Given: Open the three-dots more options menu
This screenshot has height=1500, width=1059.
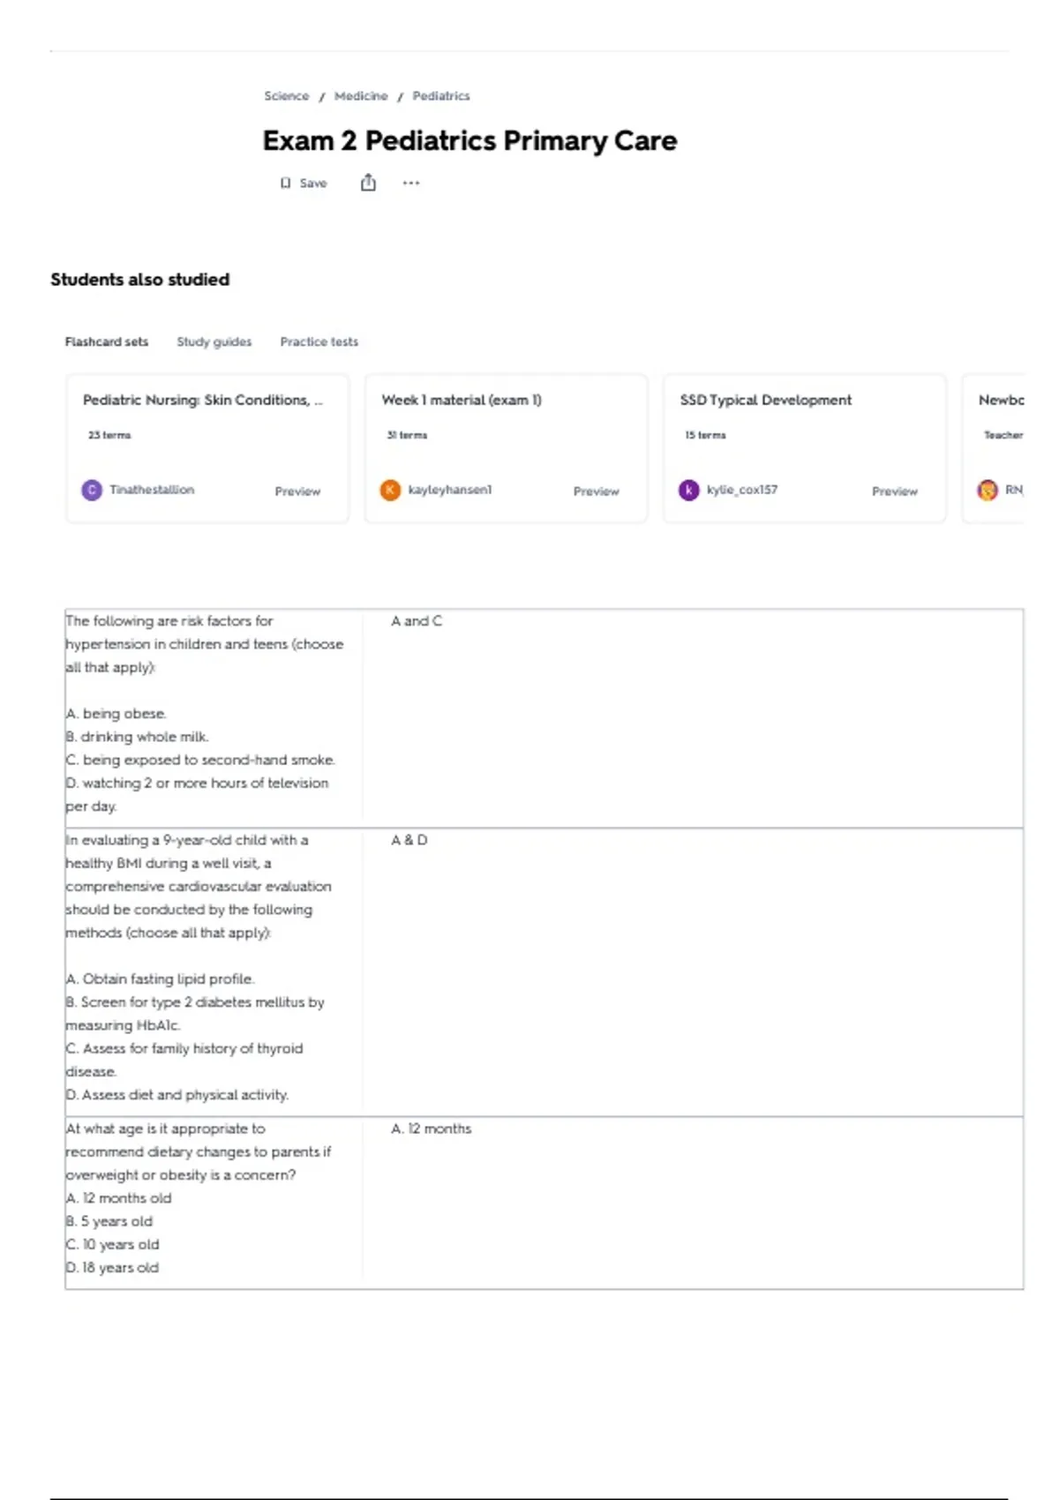Looking at the screenshot, I should coord(411,184).
